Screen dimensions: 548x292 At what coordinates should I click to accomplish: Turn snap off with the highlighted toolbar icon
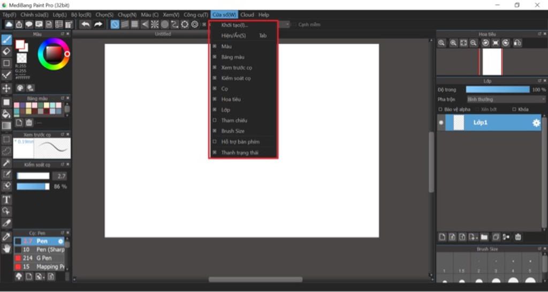click(115, 24)
